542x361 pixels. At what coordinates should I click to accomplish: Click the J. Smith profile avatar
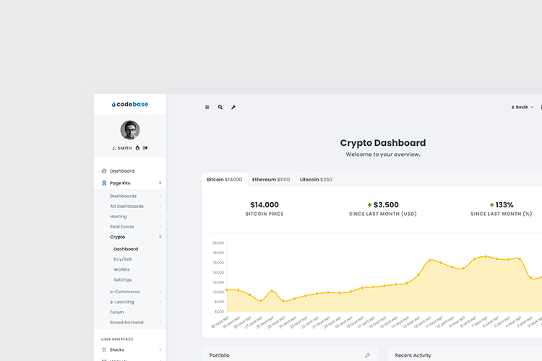pyautogui.click(x=130, y=130)
